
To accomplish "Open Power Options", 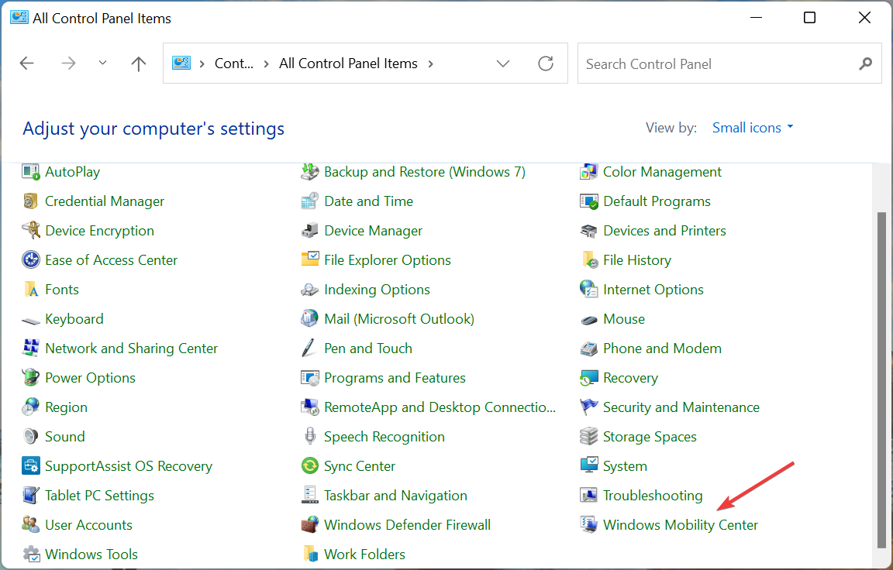I will pyautogui.click(x=88, y=377).
